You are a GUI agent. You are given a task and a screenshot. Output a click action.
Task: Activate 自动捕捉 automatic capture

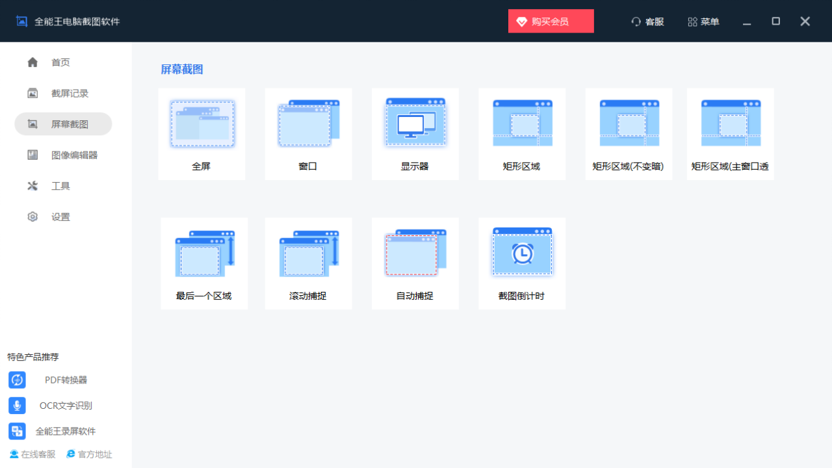click(x=415, y=263)
